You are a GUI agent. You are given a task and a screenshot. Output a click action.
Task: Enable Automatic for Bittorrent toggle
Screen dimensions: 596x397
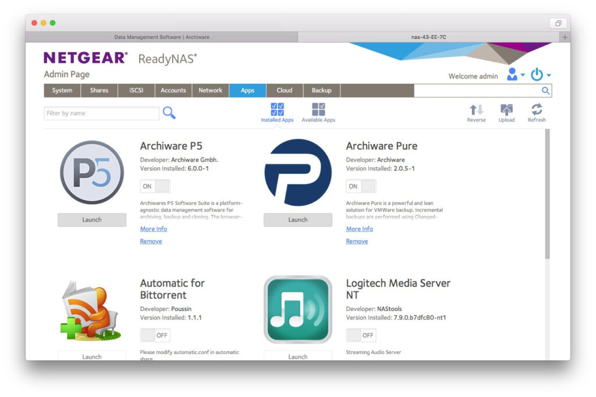[155, 335]
